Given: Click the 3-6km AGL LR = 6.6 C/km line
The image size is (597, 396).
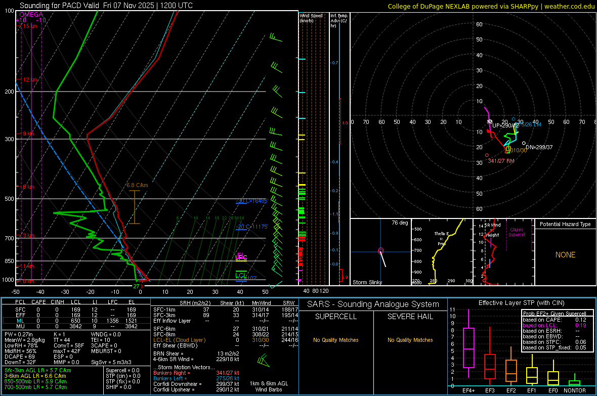Looking at the screenshot, I should (x=35, y=376).
